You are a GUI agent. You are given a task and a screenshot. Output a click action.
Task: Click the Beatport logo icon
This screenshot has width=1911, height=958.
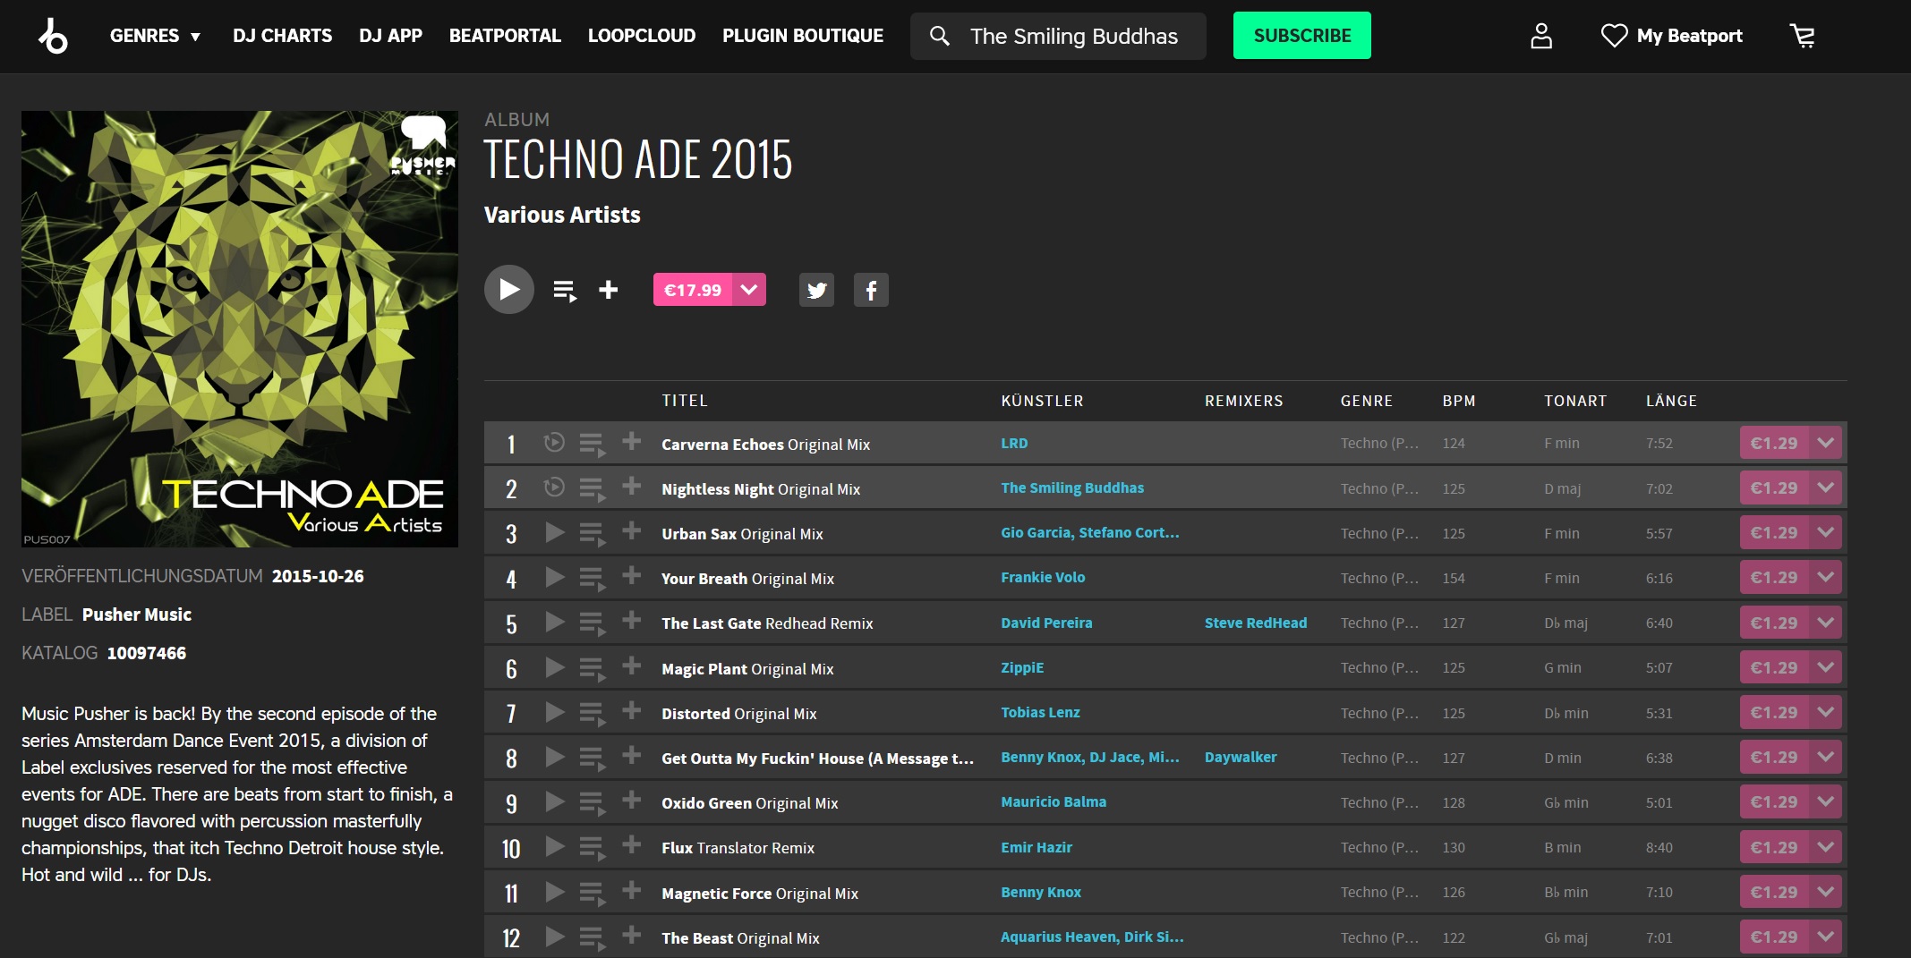(53, 36)
